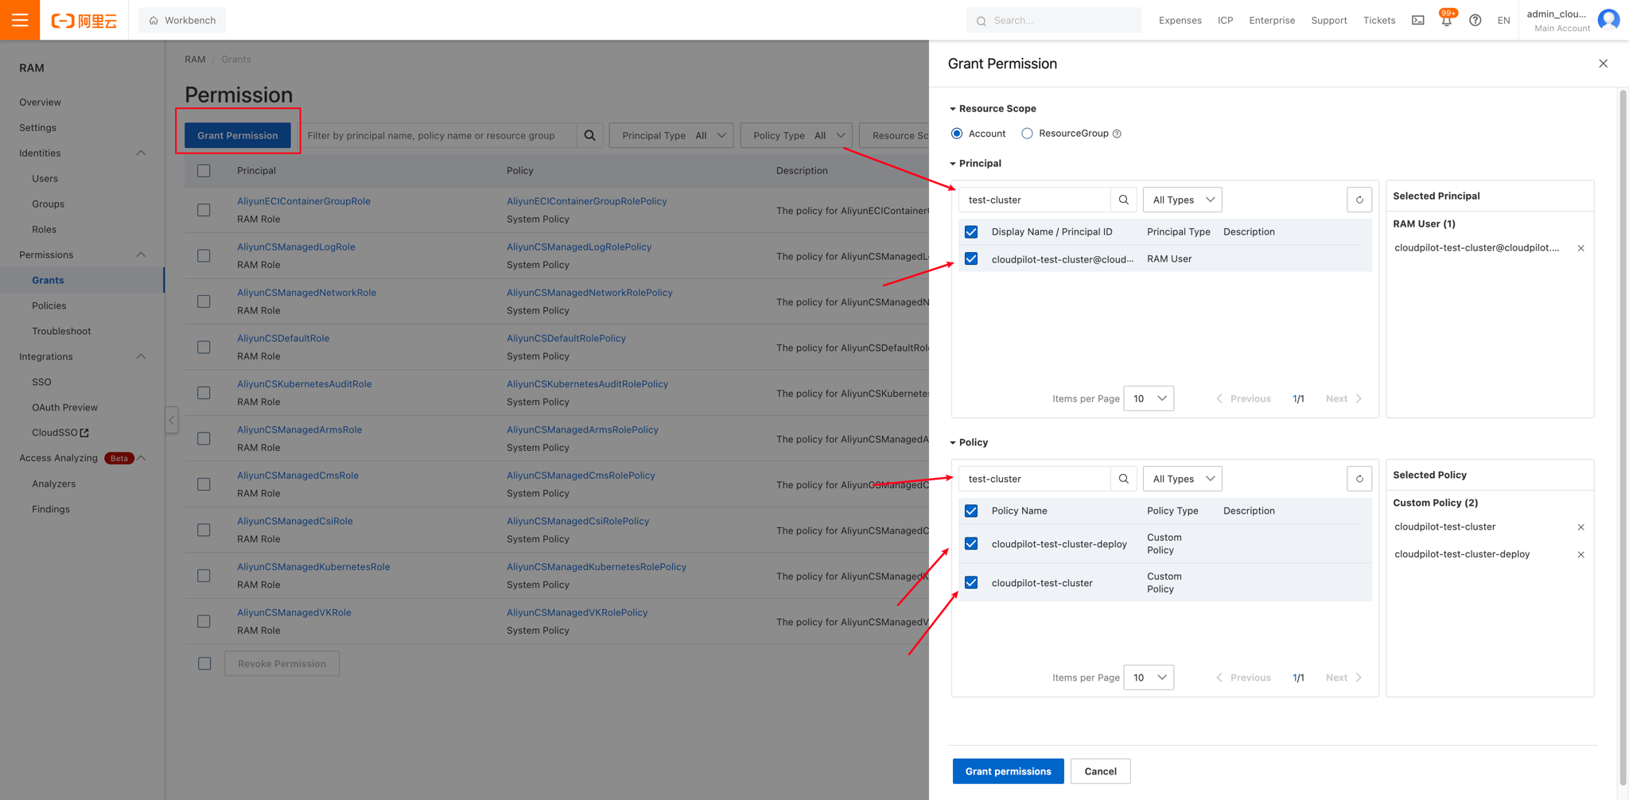Refresh the Policy list with the reload icon
This screenshot has width=1629, height=800.
coord(1359,479)
